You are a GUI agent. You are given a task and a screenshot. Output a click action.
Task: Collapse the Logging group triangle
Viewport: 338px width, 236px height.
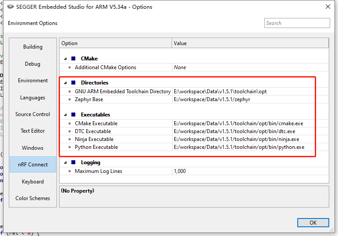[65, 163]
